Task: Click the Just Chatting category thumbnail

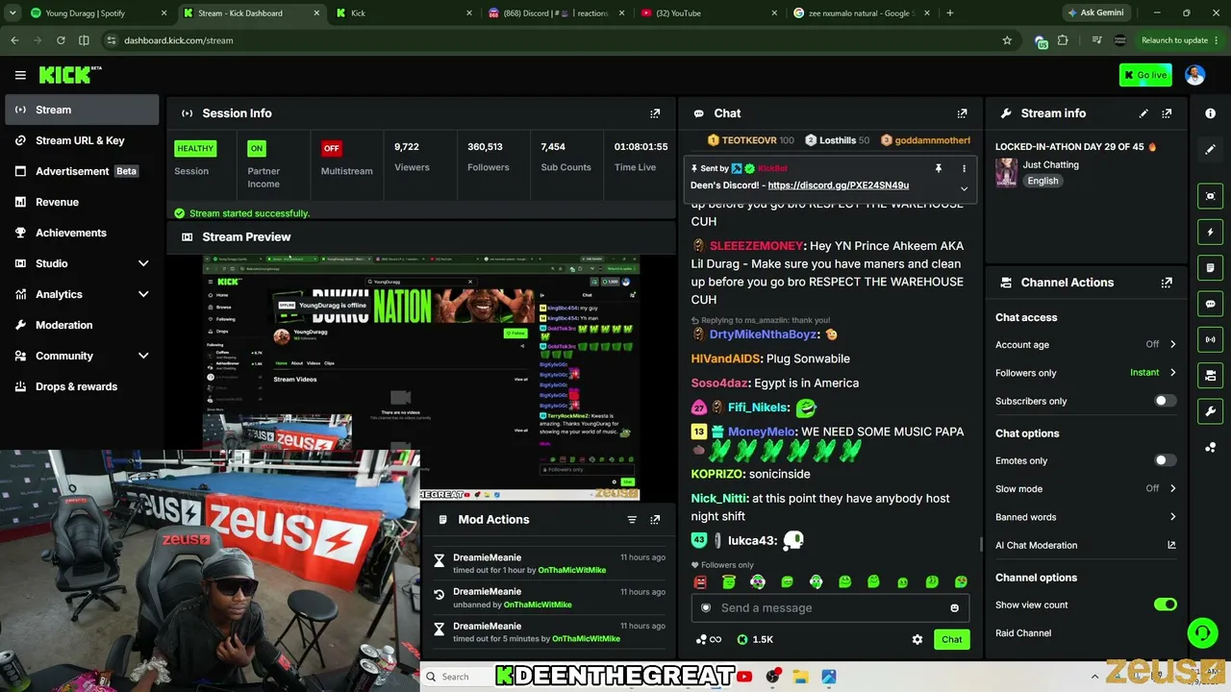Action: (1006, 172)
